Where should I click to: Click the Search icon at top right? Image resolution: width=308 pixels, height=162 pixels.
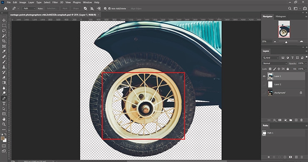tap(290, 8)
